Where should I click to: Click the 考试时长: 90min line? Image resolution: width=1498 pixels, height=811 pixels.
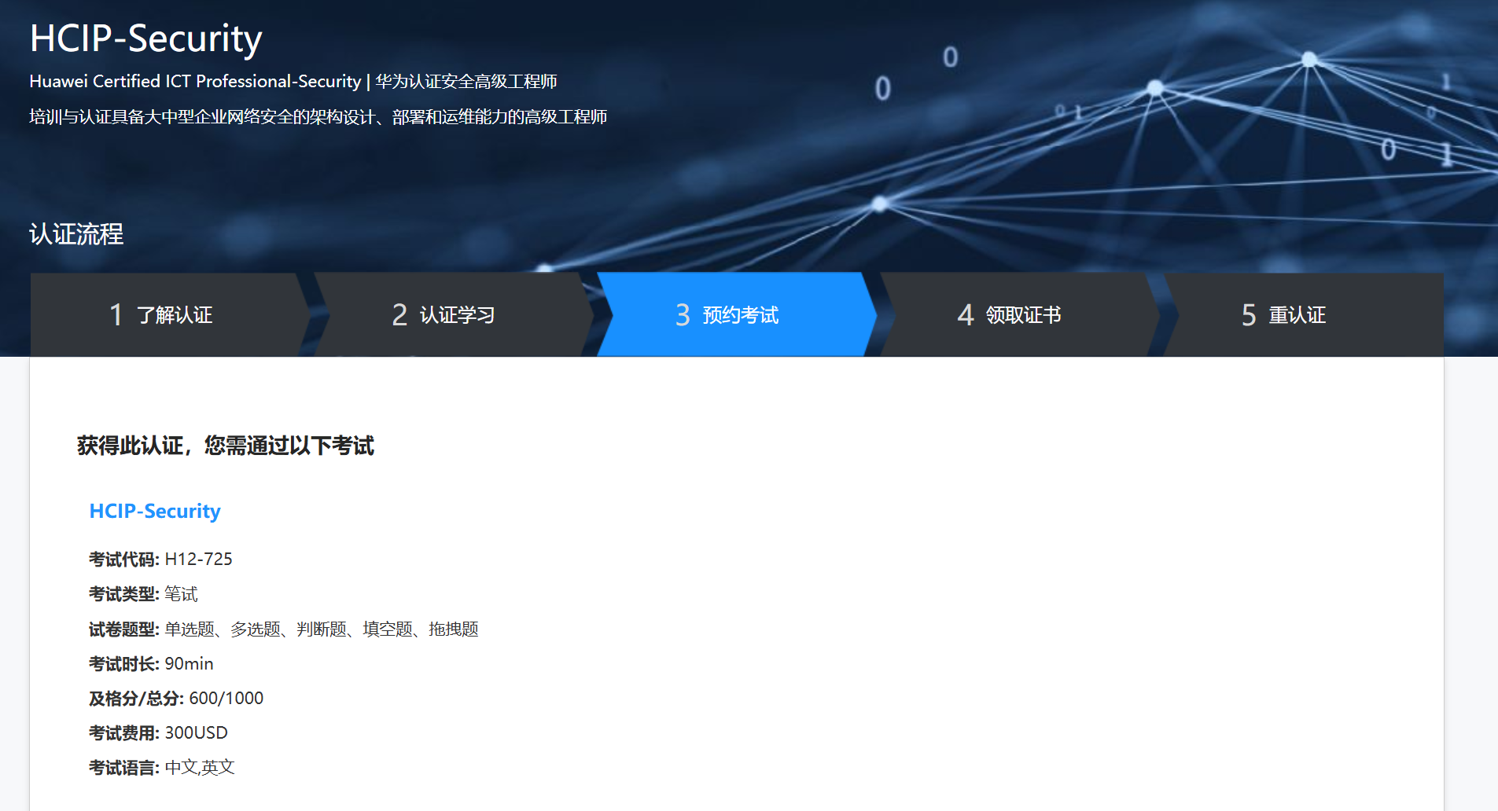[151, 663]
